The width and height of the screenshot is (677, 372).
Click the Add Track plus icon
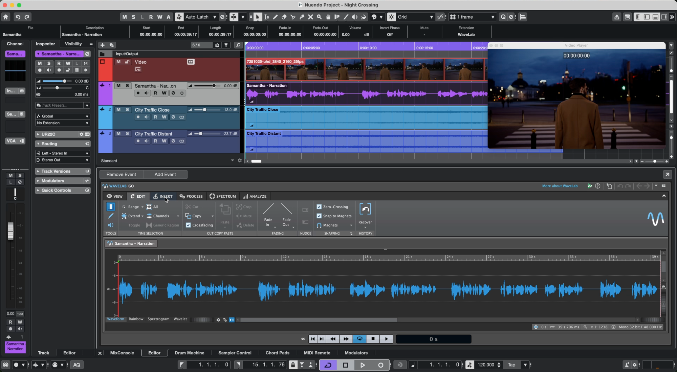[x=102, y=45]
